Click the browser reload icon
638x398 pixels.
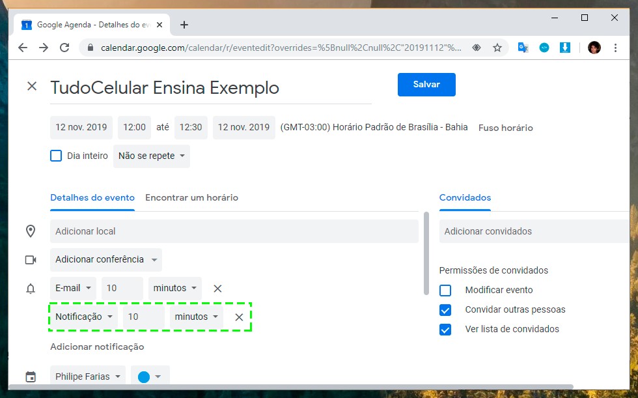[x=64, y=48]
